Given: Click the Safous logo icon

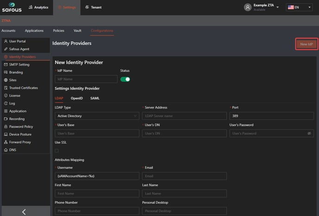Looking at the screenshot, I should click(11, 7).
